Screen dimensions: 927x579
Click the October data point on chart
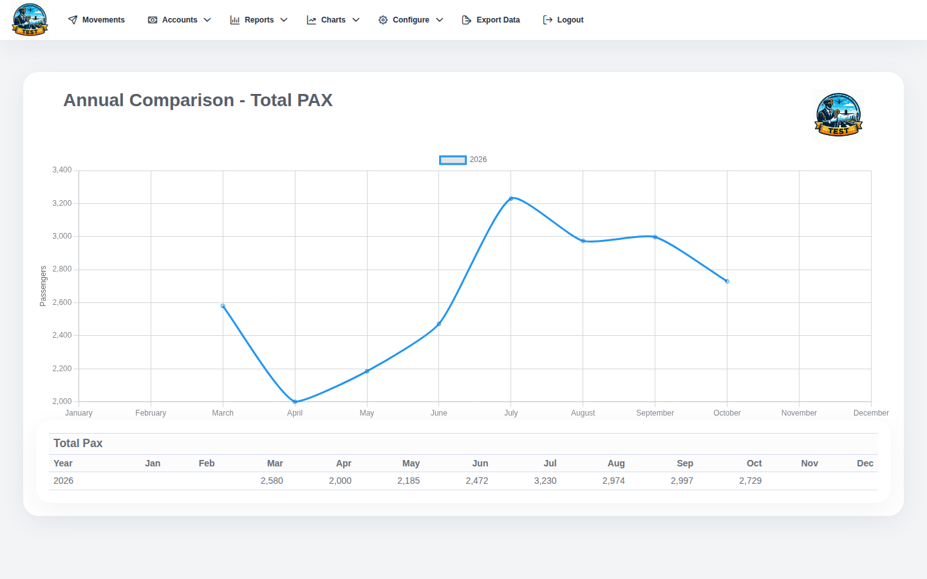[727, 281]
